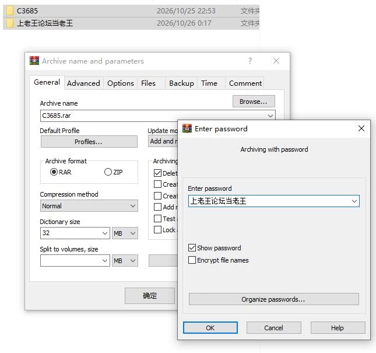Expand the password history dropdown arrow

(x=354, y=201)
